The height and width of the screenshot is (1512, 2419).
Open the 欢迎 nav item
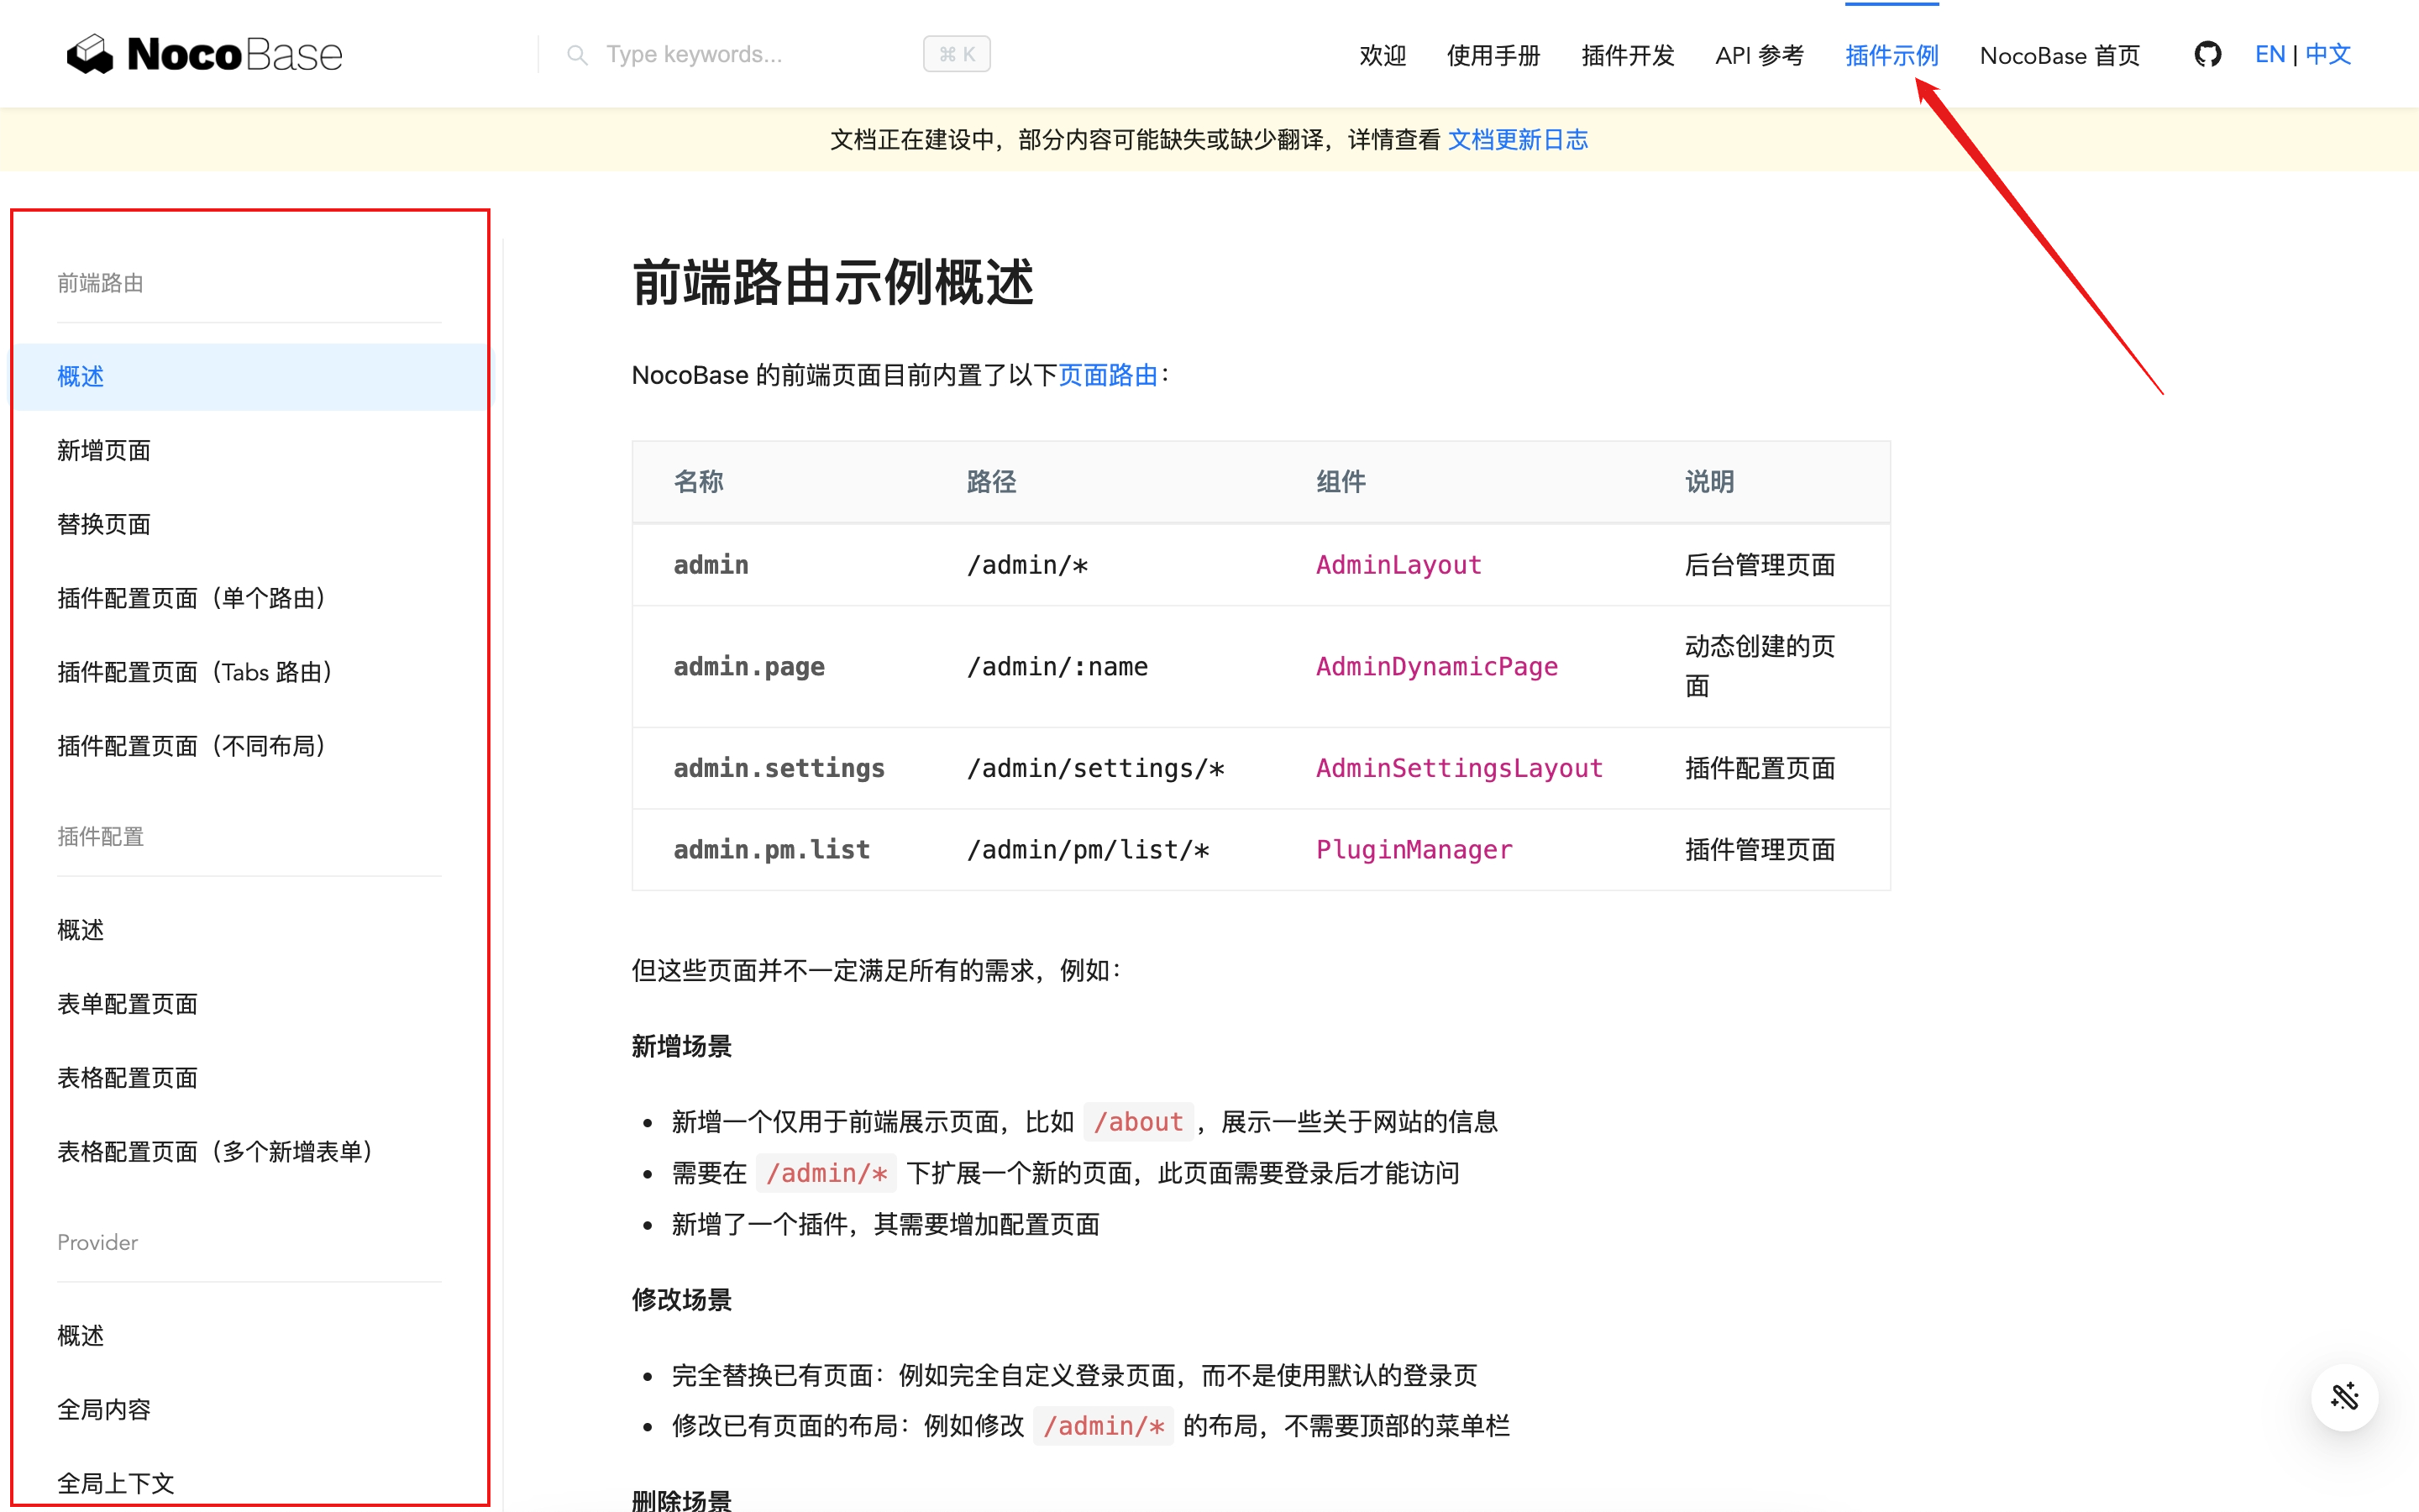point(1383,55)
